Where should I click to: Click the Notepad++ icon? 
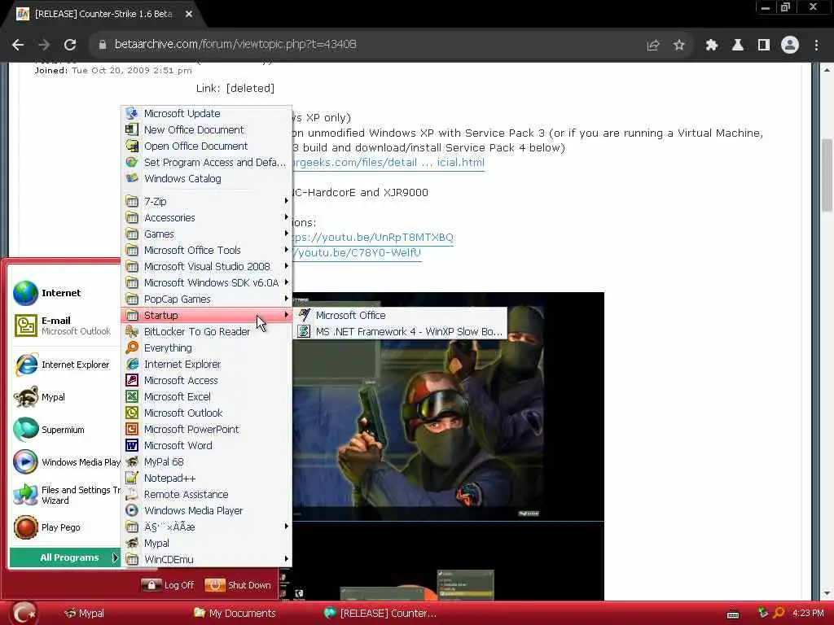tap(132, 479)
